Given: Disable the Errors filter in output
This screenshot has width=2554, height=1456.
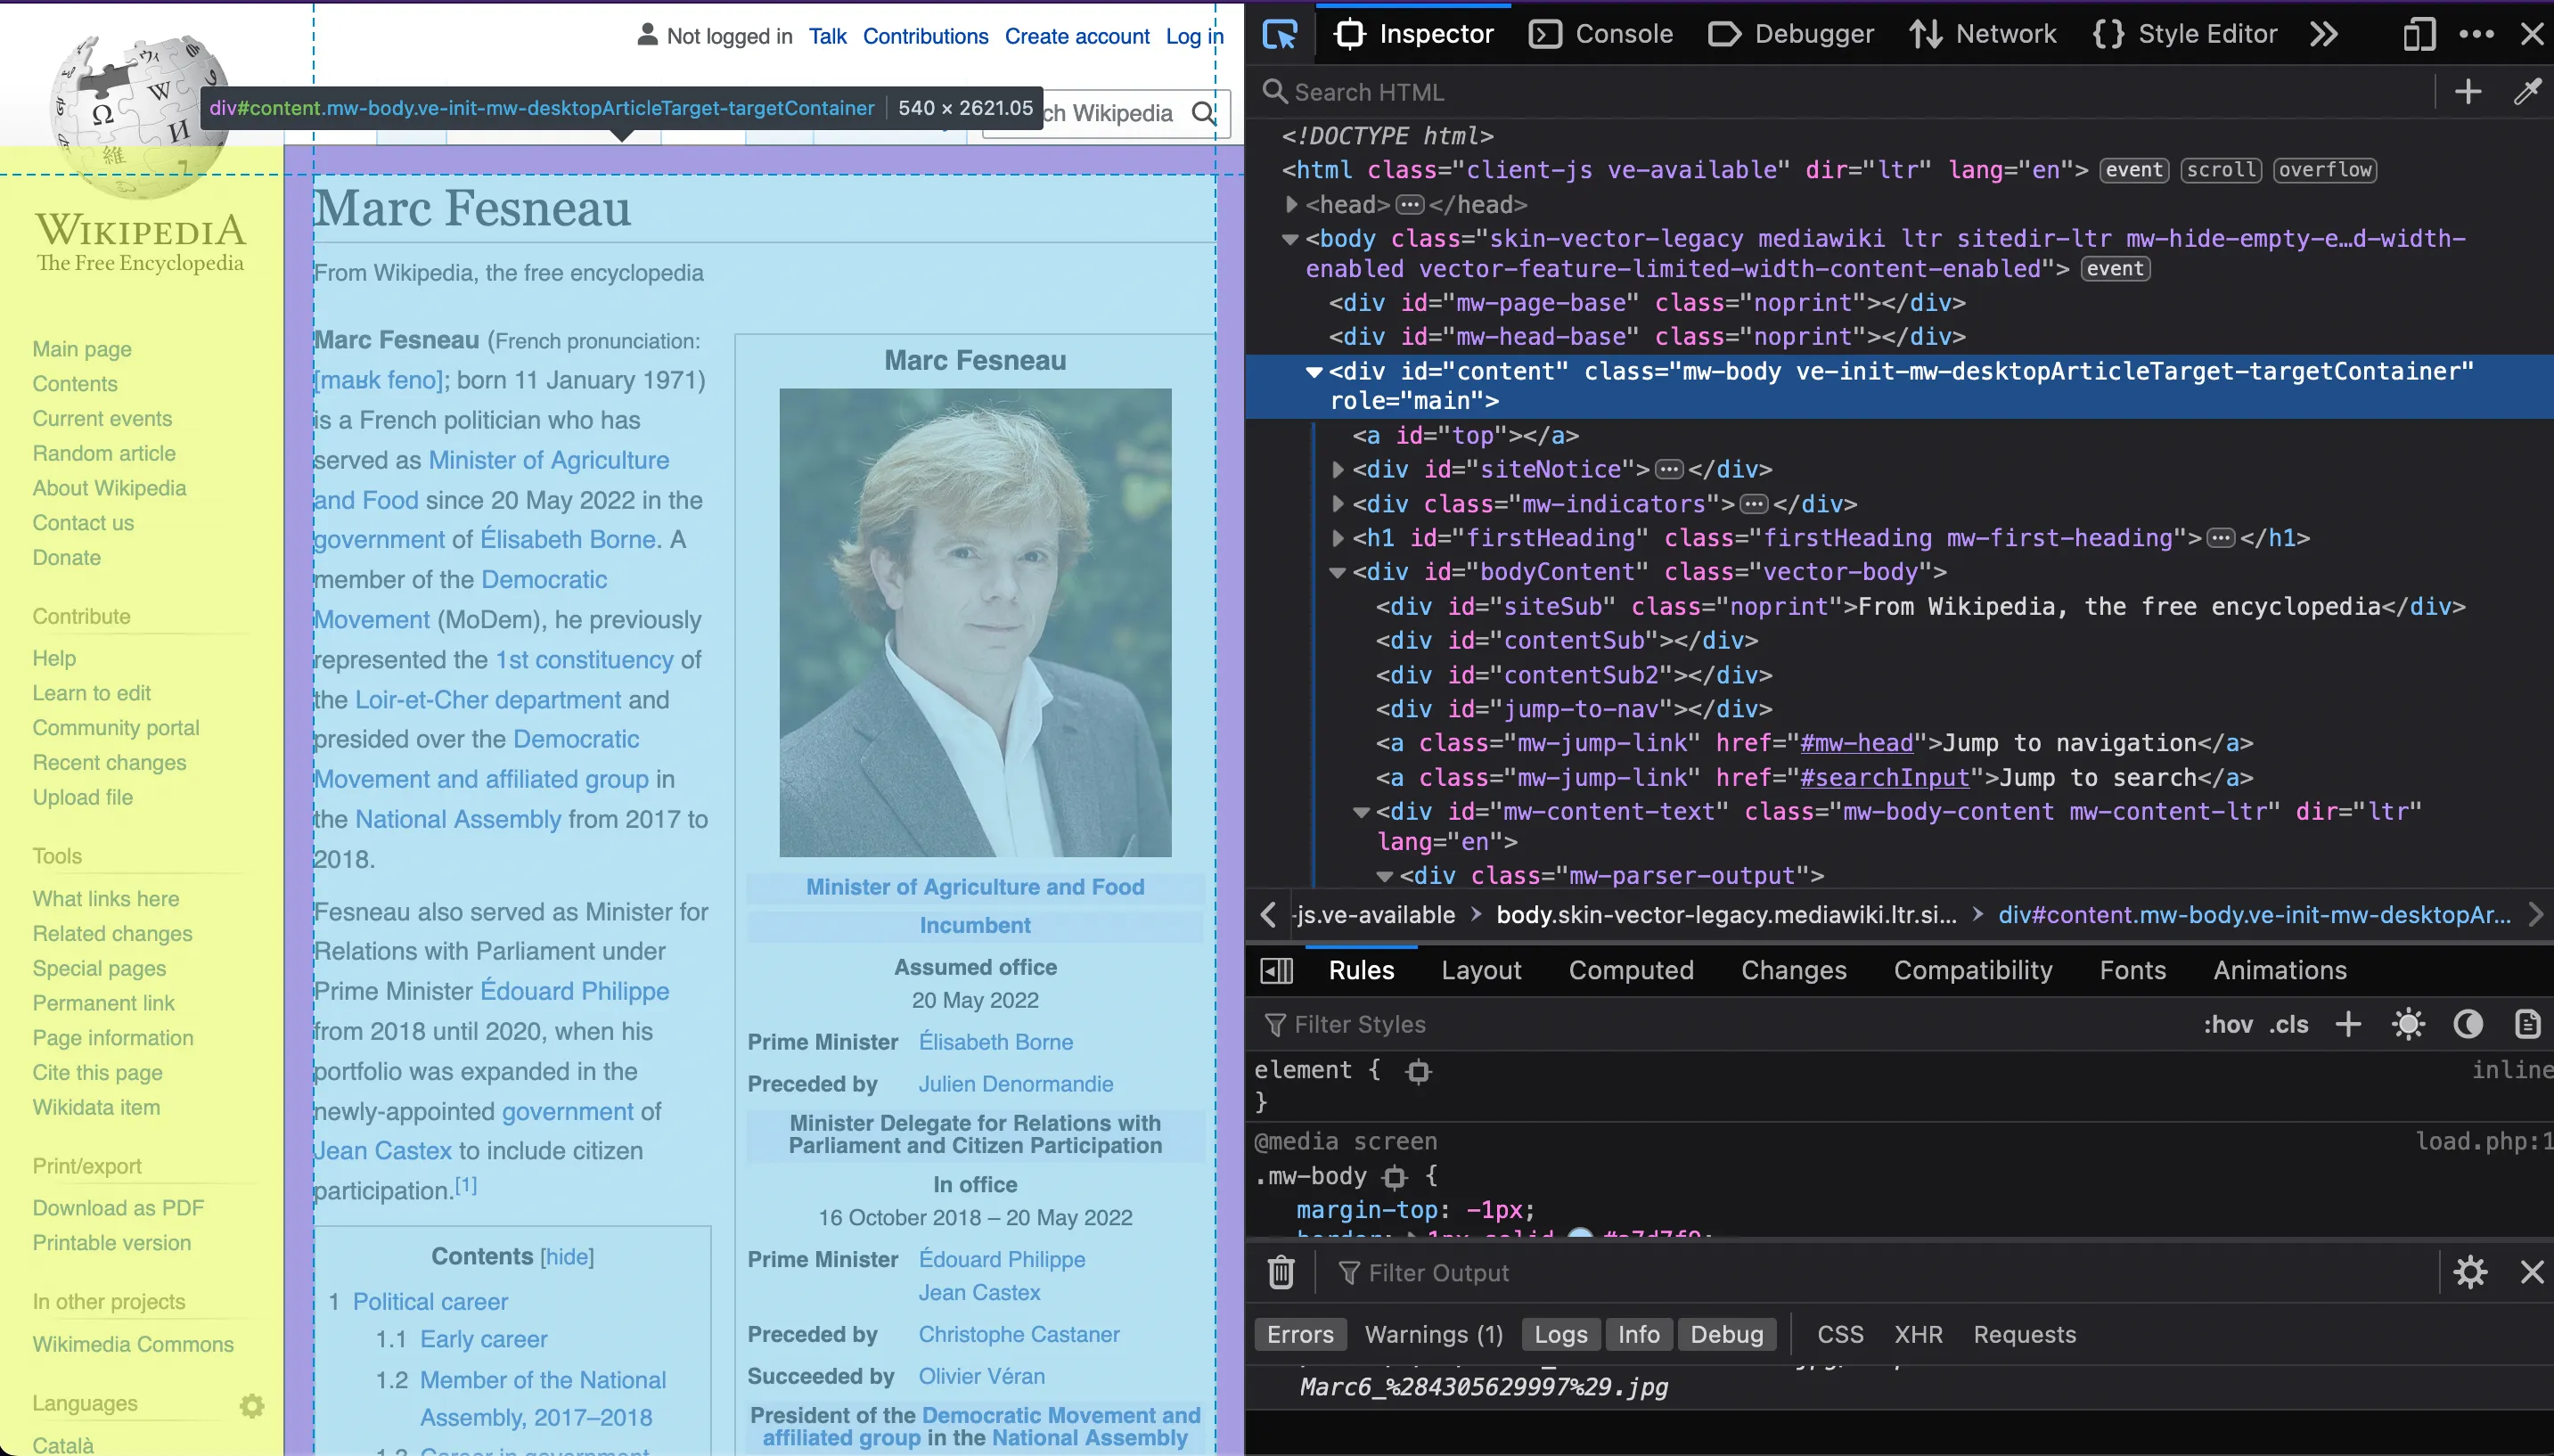Looking at the screenshot, I should pos(1298,1334).
